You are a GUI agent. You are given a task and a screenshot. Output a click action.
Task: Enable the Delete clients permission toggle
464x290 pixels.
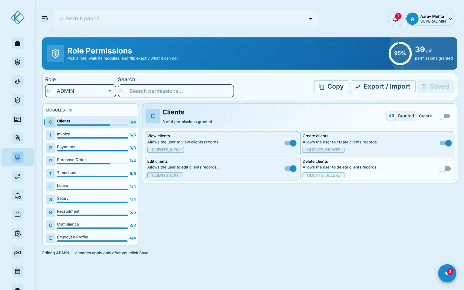point(445,168)
